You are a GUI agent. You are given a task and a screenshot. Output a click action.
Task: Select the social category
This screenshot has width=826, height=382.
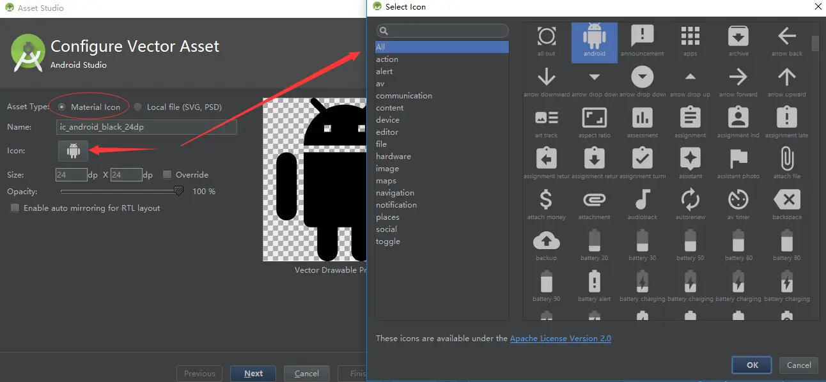442,229
